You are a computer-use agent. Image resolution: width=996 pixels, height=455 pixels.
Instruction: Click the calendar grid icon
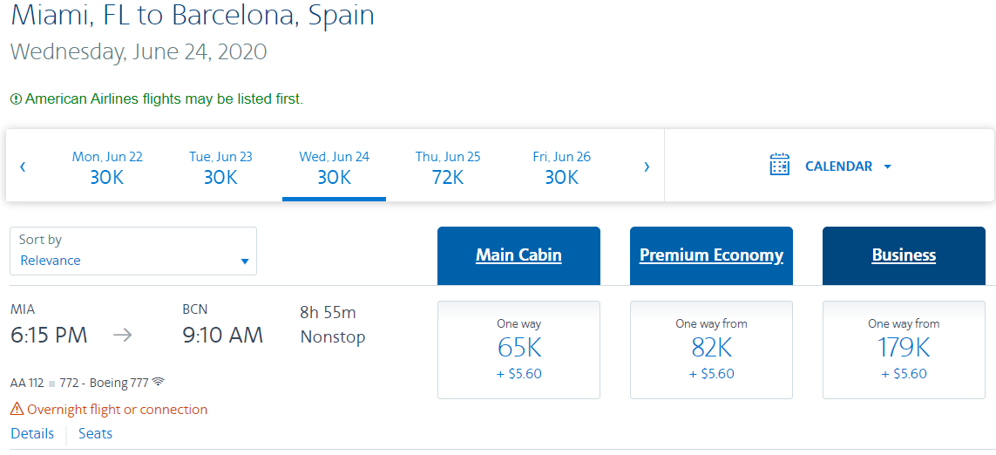(x=780, y=165)
